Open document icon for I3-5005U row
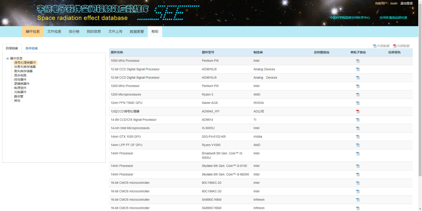 [x=358, y=128]
